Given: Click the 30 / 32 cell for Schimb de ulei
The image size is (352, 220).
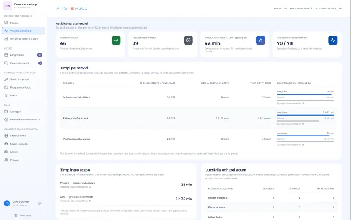Looking at the screenshot, I should (171, 97).
